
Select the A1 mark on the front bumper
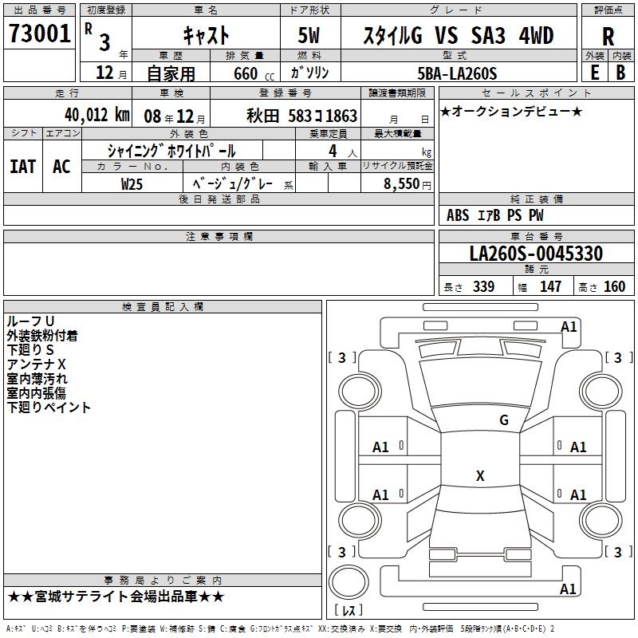(569, 327)
